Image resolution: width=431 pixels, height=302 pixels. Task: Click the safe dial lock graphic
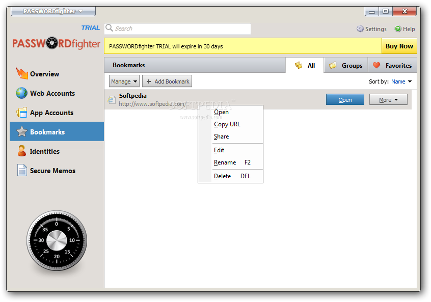tap(57, 241)
